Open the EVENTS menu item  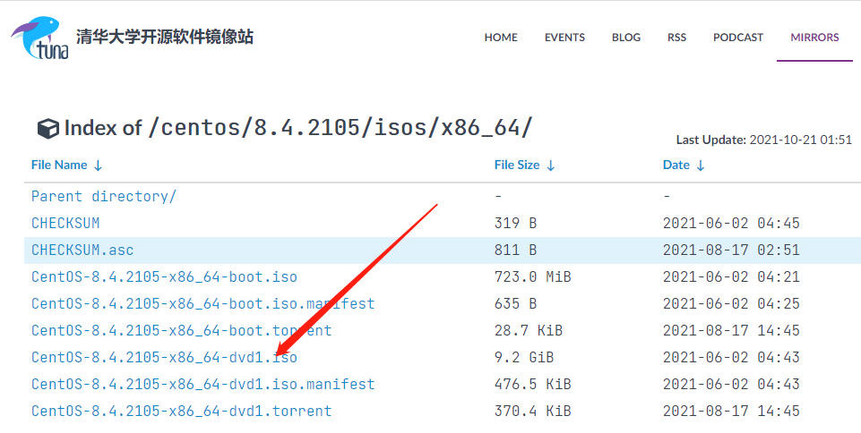(x=564, y=38)
